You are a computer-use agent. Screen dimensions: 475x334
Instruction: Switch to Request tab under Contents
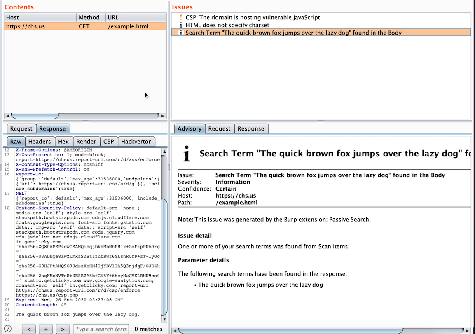pyautogui.click(x=21, y=129)
